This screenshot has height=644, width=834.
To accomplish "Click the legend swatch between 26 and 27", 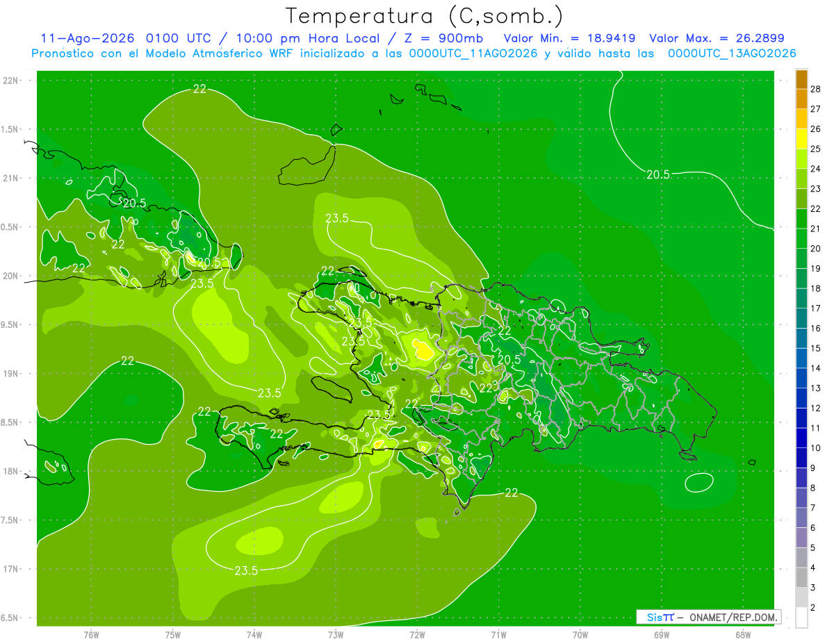I will tap(801, 119).
